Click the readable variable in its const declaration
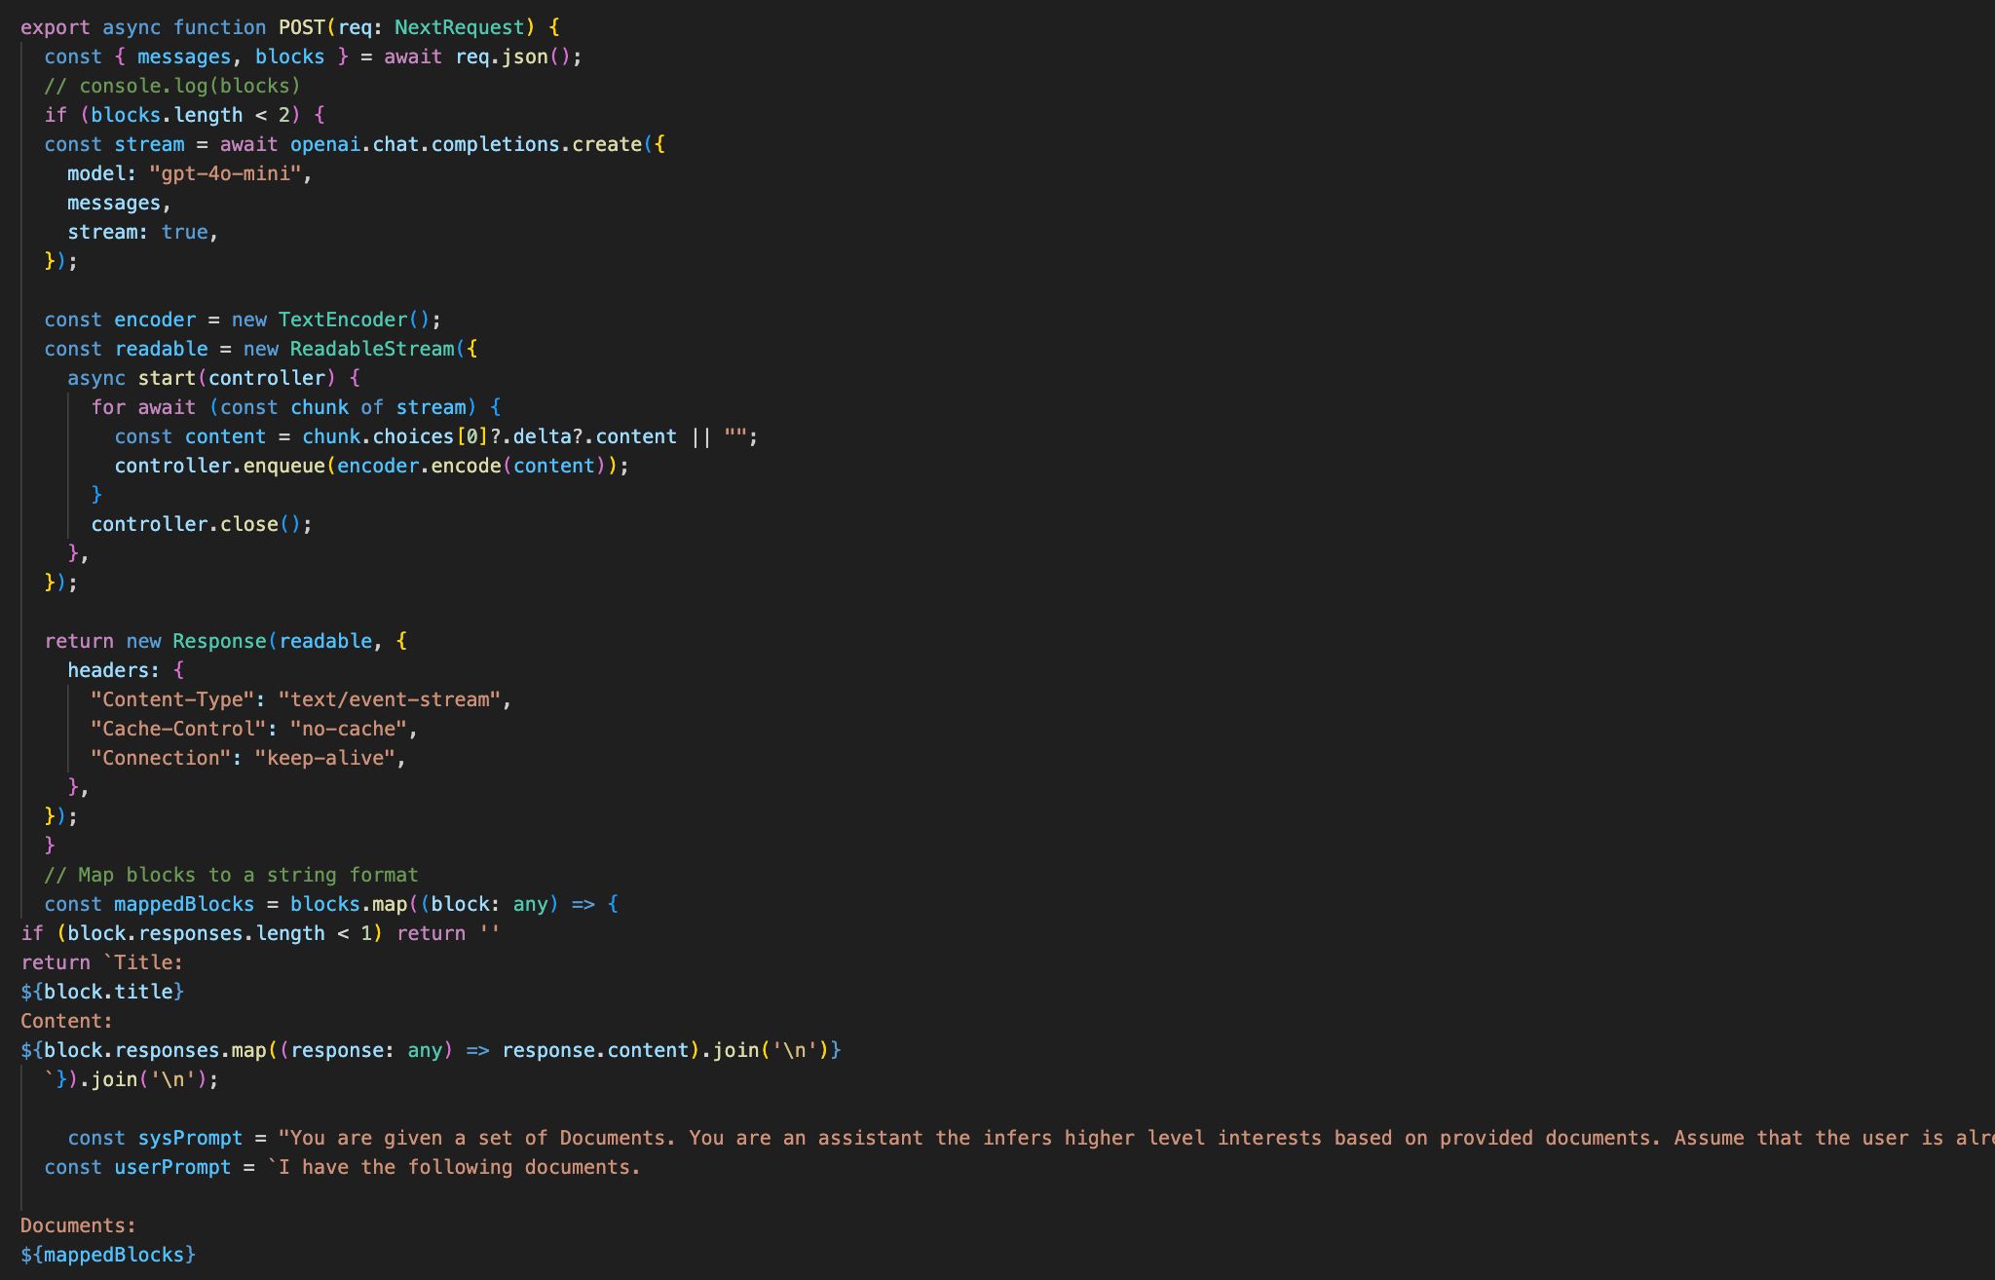This screenshot has width=1995, height=1280. tap(161, 349)
